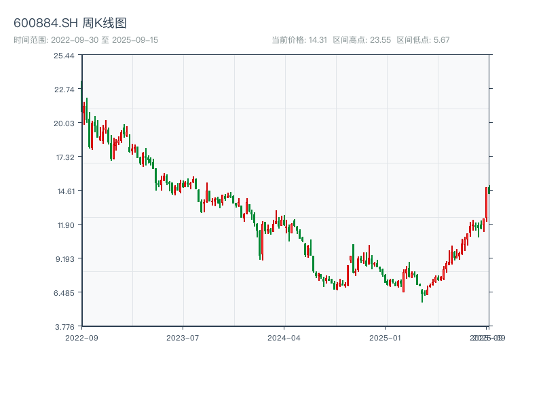The width and height of the screenshot is (543, 407).
Task: Pick the 17.32 price axis label
Action: [x=64, y=157]
